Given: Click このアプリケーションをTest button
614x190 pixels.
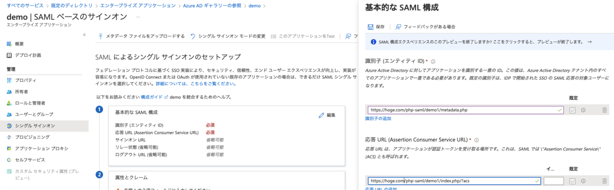Looking at the screenshot, I should [302, 36].
